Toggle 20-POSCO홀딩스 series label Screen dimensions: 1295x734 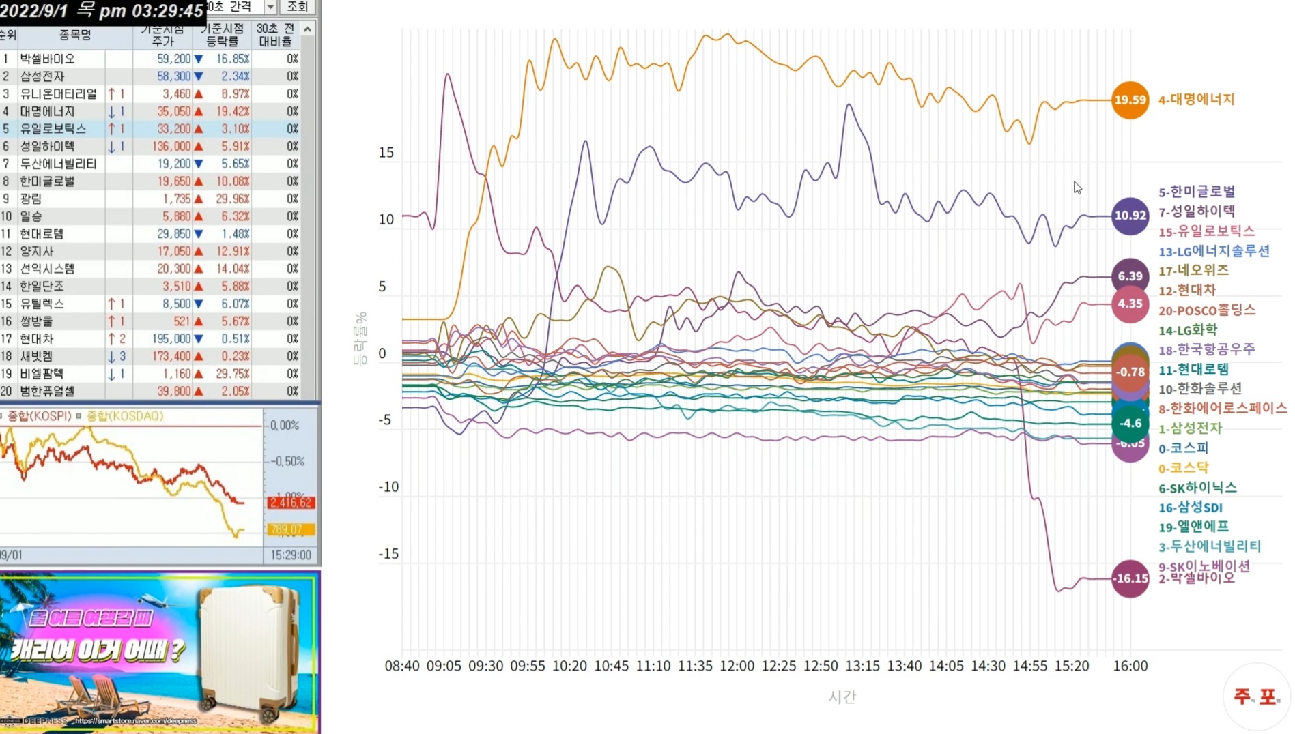[x=1207, y=310]
